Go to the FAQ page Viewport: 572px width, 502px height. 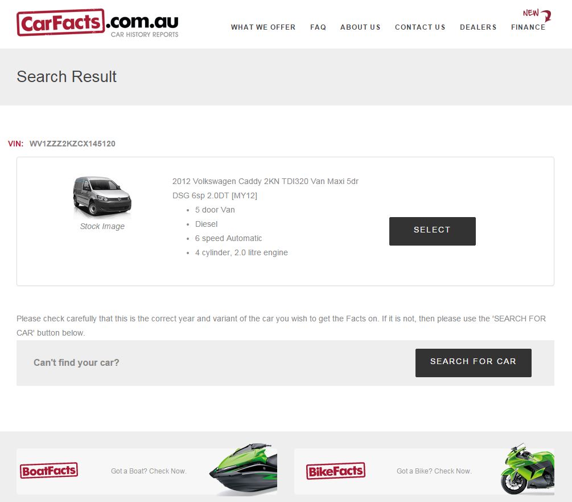pyautogui.click(x=318, y=27)
